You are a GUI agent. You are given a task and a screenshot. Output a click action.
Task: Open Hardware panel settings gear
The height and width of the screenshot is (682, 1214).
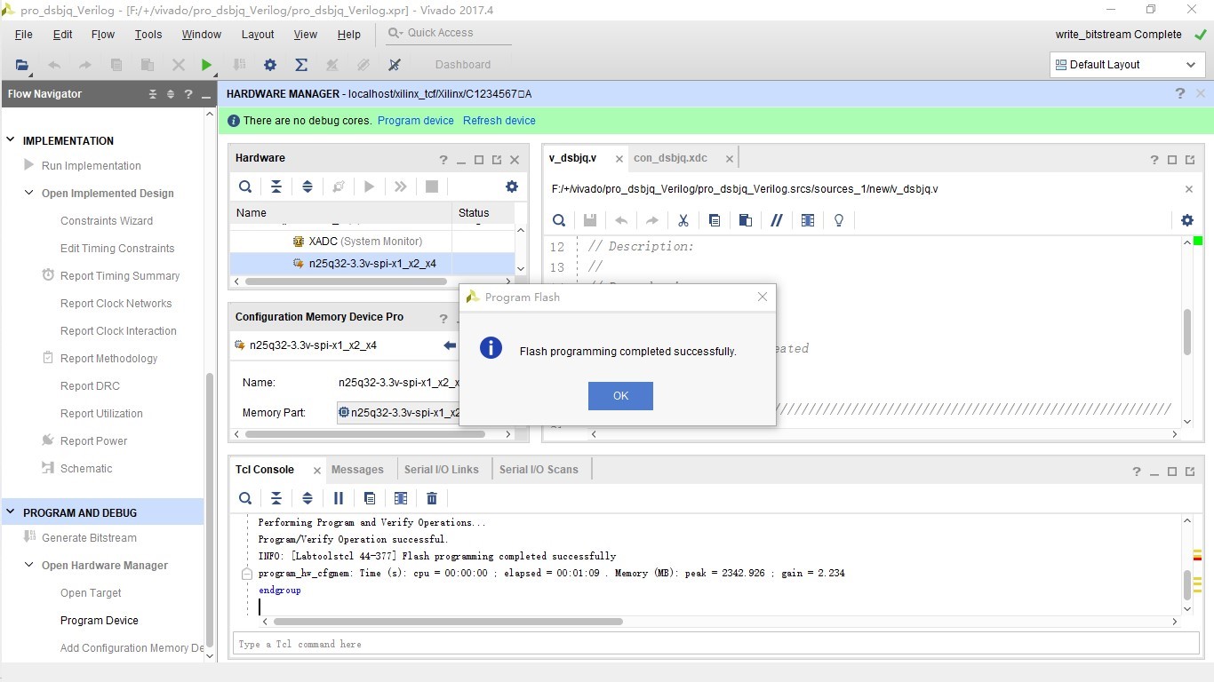coord(512,186)
